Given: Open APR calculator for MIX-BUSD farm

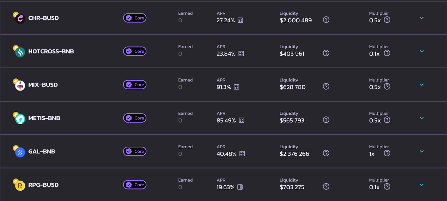Looking at the screenshot, I should pos(236,87).
